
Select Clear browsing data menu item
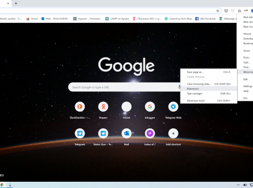(209, 84)
